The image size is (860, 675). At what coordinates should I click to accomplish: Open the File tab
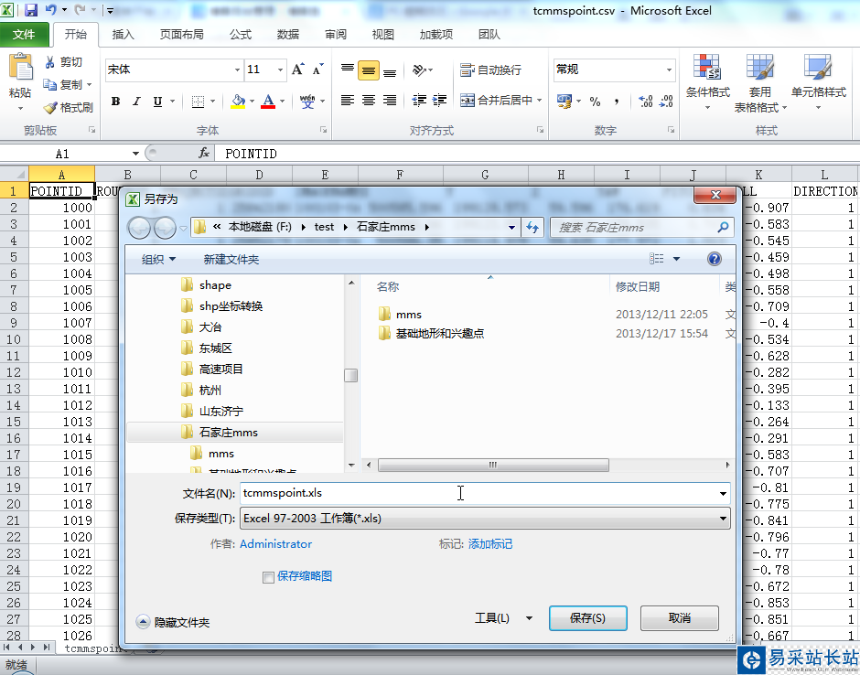24,35
